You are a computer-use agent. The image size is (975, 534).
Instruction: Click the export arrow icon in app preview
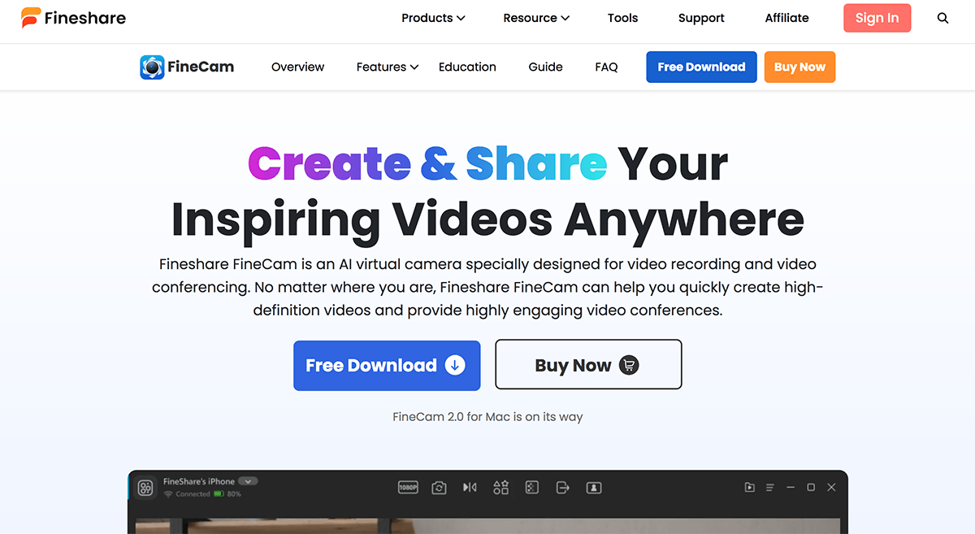tap(562, 488)
